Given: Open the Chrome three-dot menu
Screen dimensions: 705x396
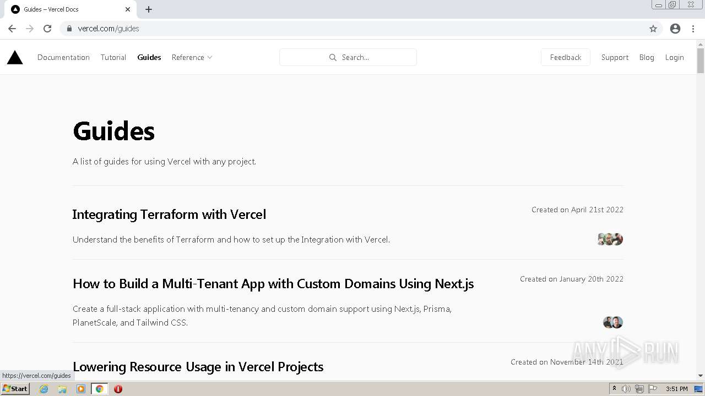Looking at the screenshot, I should 693,29.
